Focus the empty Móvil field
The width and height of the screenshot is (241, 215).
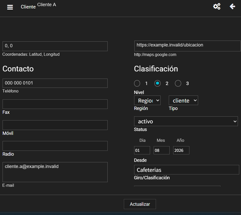pyautogui.click(x=55, y=125)
